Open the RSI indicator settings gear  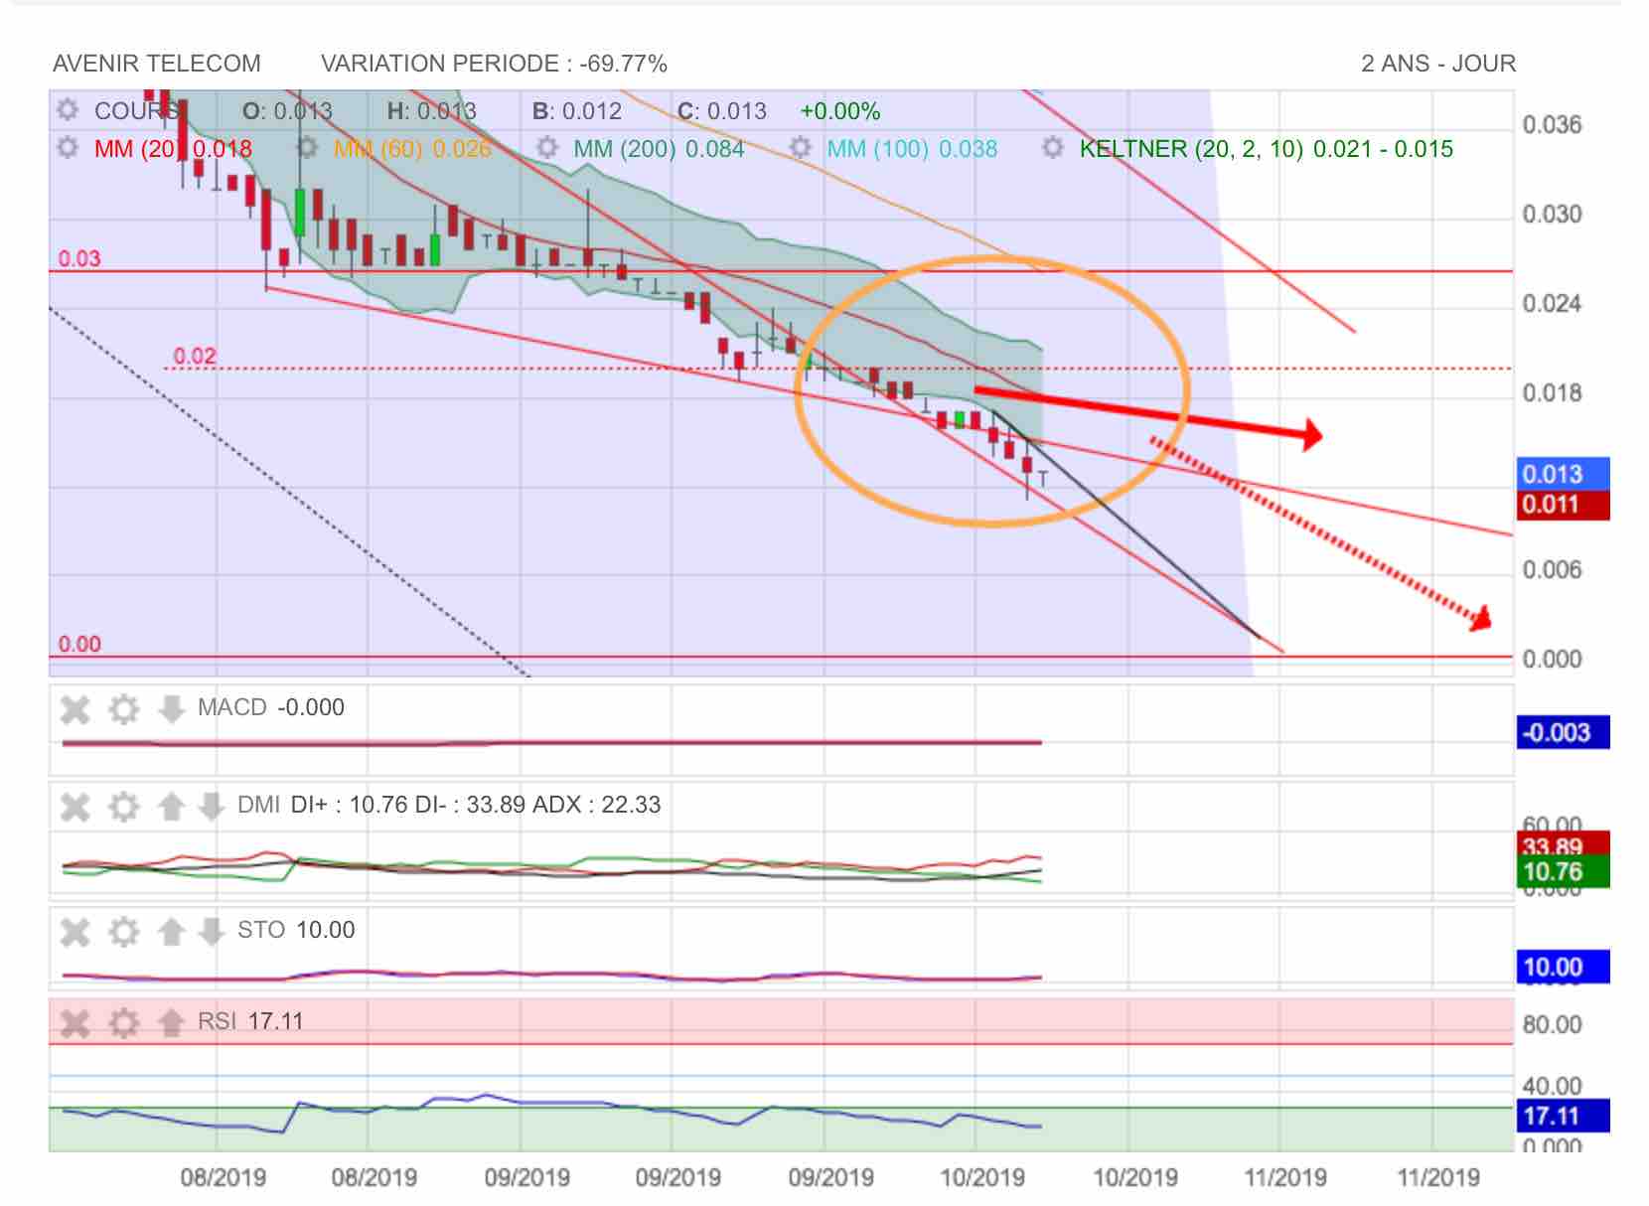tap(123, 1022)
